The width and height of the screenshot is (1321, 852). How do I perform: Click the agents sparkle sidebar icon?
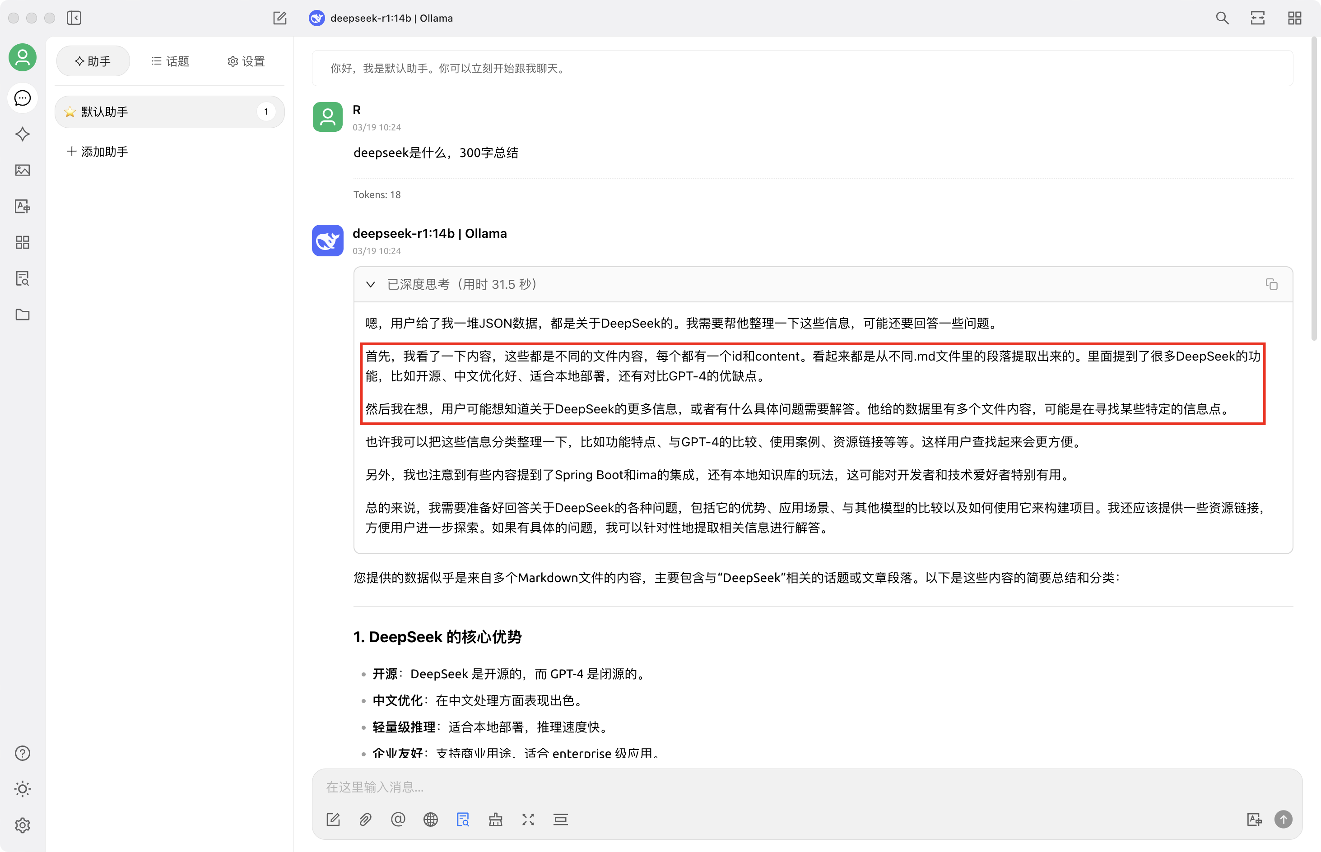[22, 134]
